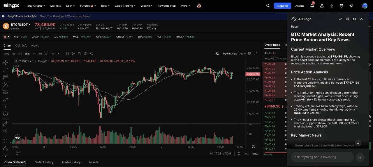Open the Futures dropdown menu
This screenshot has height=167, width=373.
(x=87, y=6)
